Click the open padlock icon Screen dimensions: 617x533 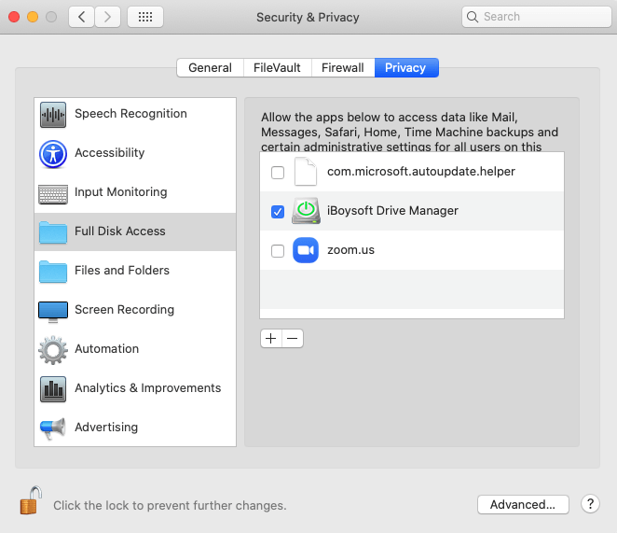pos(31,500)
